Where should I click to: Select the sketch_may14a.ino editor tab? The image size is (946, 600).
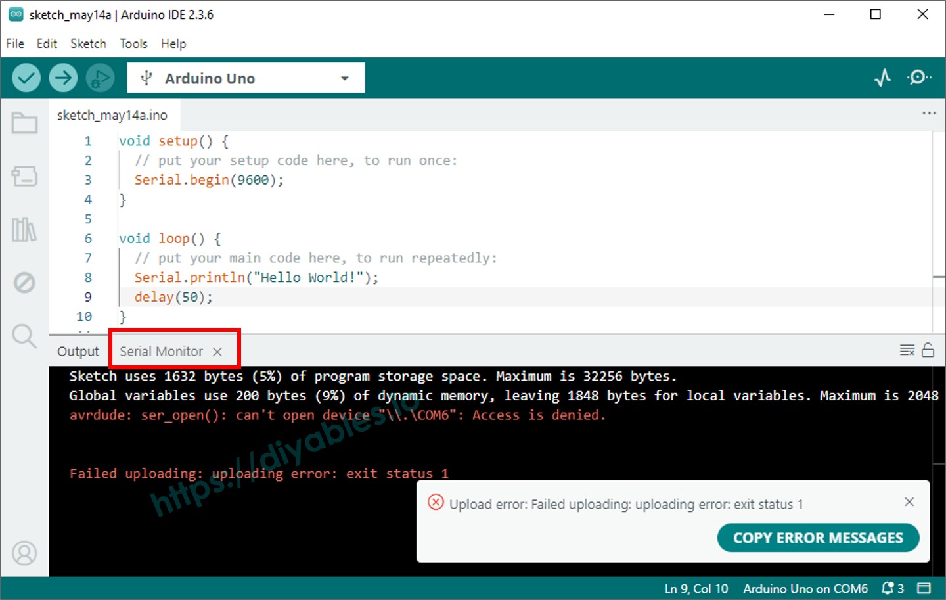tap(112, 115)
